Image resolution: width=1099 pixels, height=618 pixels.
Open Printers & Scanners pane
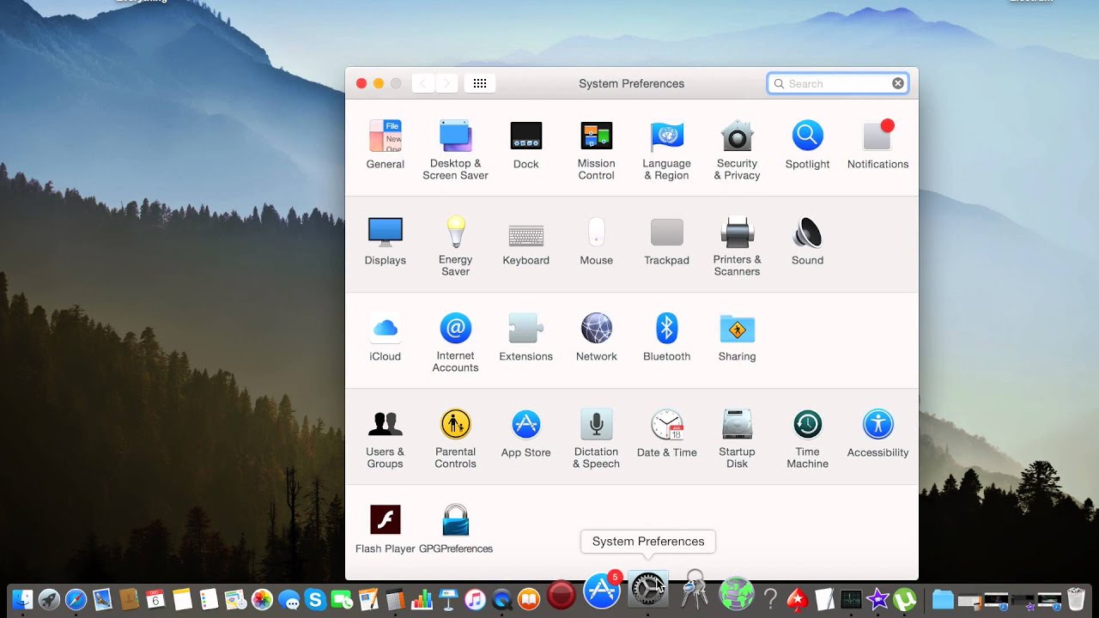[x=737, y=246]
